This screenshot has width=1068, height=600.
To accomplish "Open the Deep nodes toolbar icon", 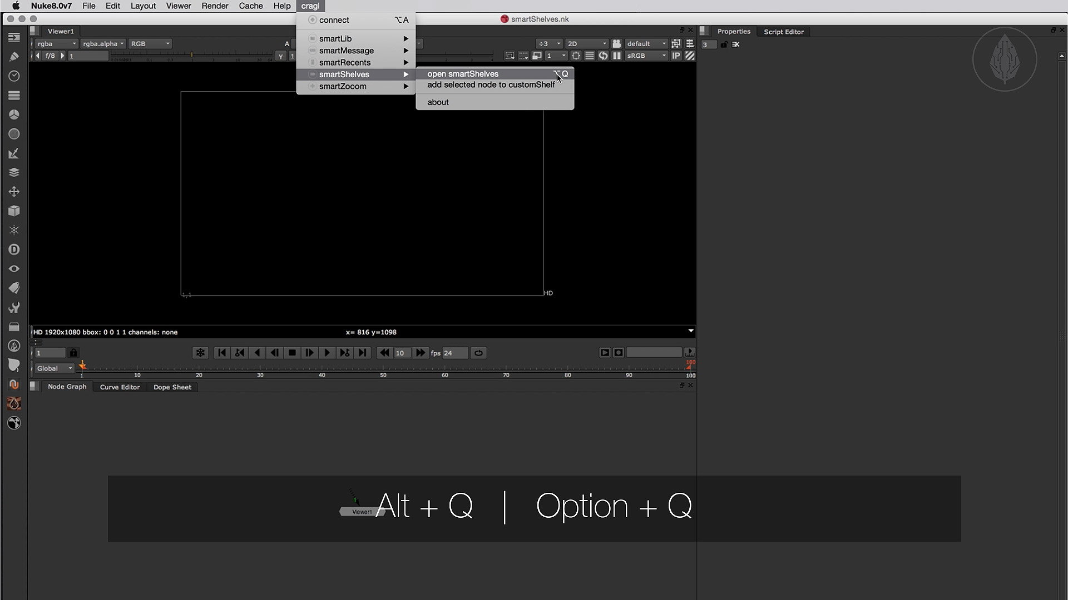I will coord(14,249).
